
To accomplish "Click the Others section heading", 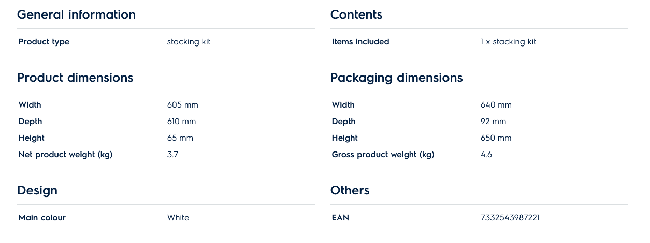I will [350, 190].
